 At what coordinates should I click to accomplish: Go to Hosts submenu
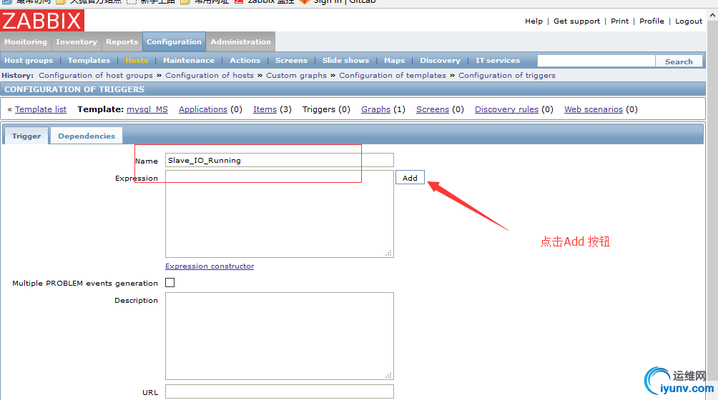coord(137,60)
